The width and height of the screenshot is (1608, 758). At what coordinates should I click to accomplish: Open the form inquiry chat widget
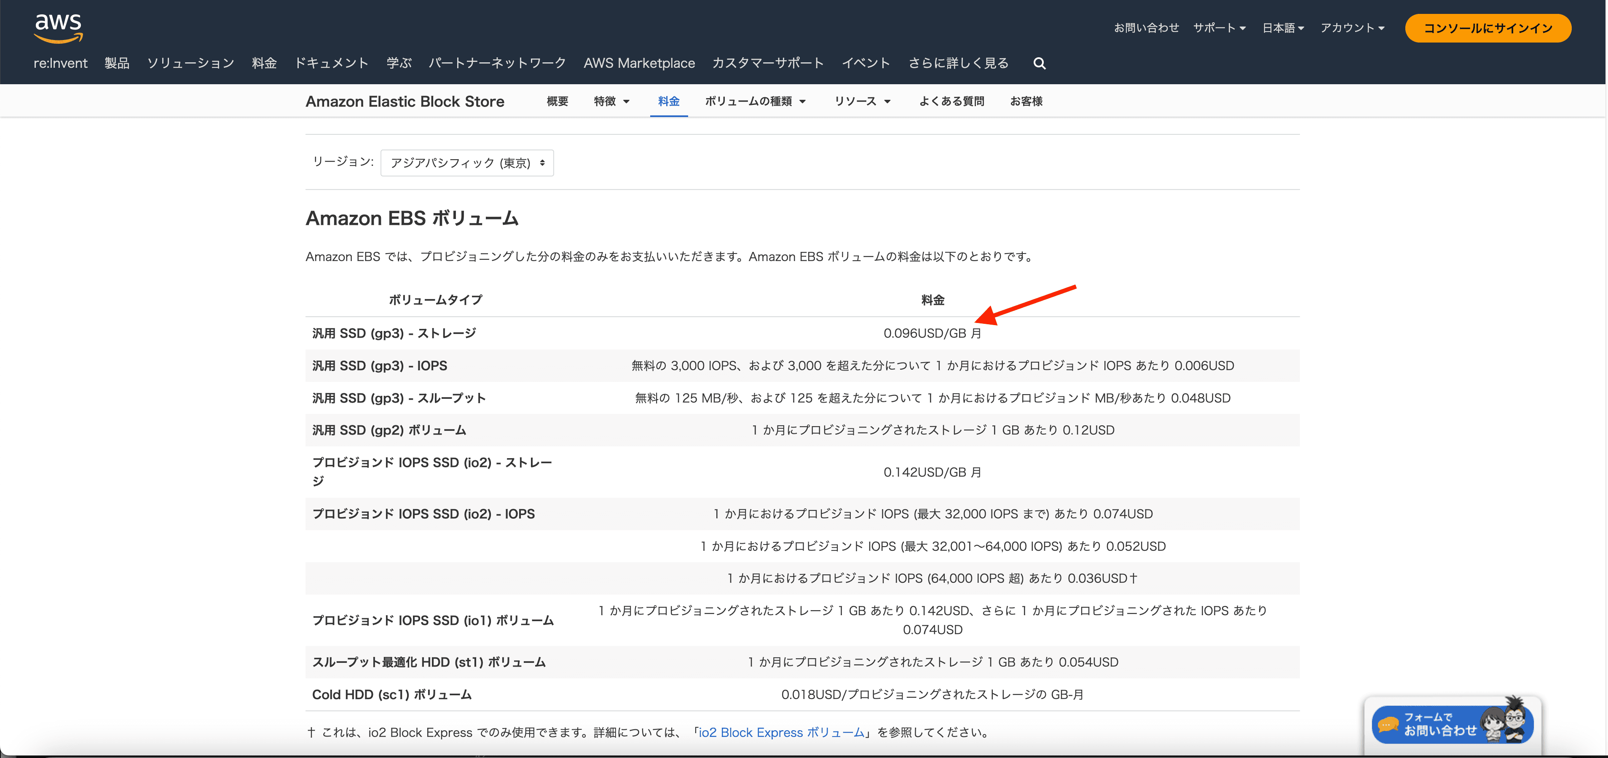pyautogui.click(x=1452, y=724)
